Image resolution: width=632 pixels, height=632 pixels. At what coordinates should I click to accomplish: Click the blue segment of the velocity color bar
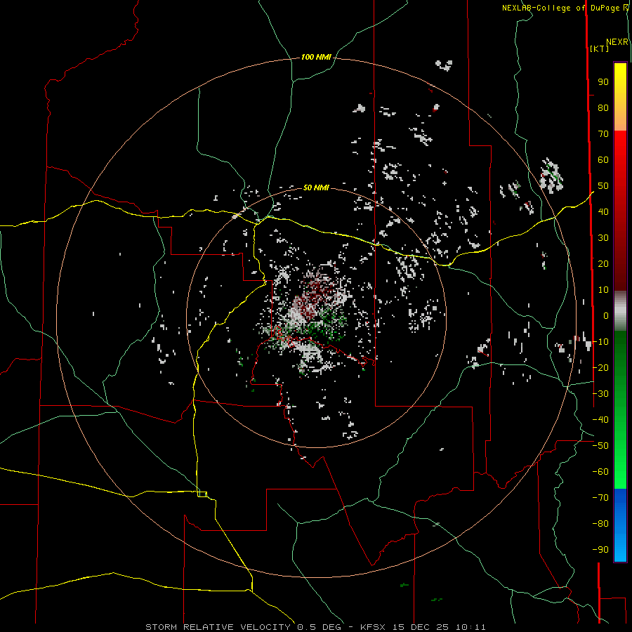pyautogui.click(x=620, y=525)
